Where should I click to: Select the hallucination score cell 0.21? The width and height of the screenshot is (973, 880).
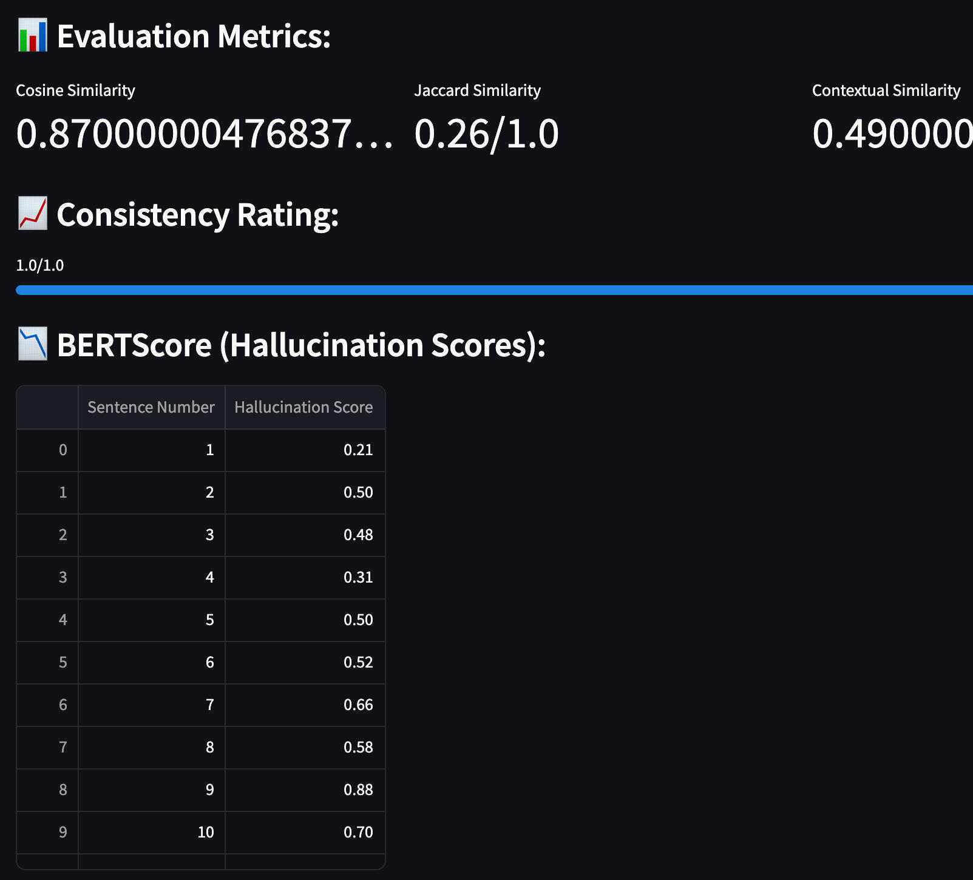tap(358, 450)
